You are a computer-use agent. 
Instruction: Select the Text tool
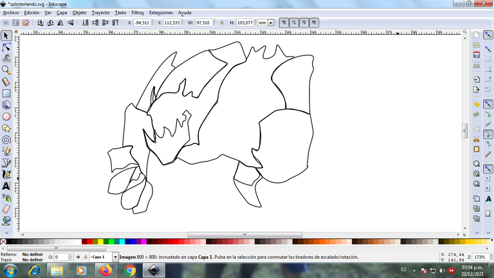click(6, 186)
